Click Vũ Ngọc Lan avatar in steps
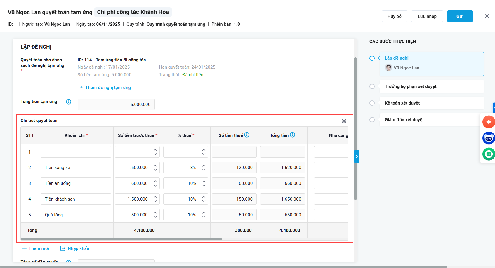This screenshot has width=495, height=268. click(389, 68)
